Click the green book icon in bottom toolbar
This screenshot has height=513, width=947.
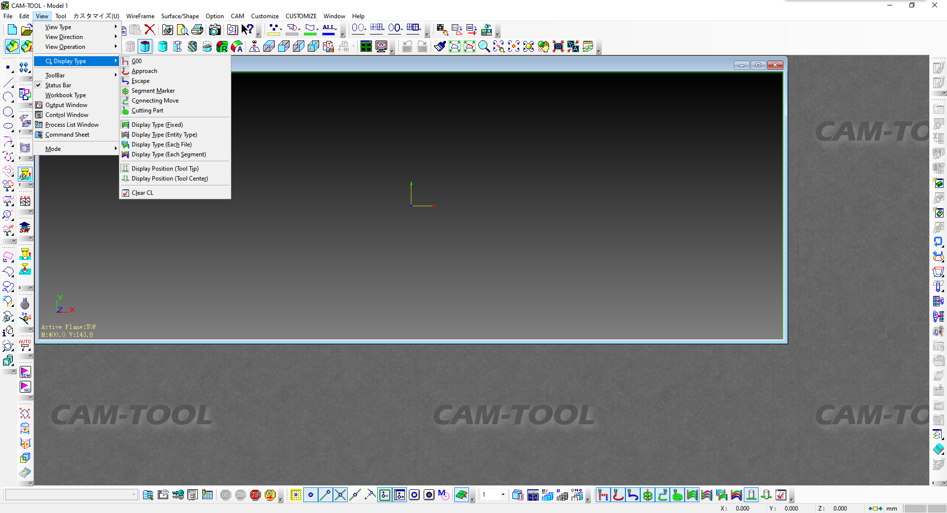462,495
